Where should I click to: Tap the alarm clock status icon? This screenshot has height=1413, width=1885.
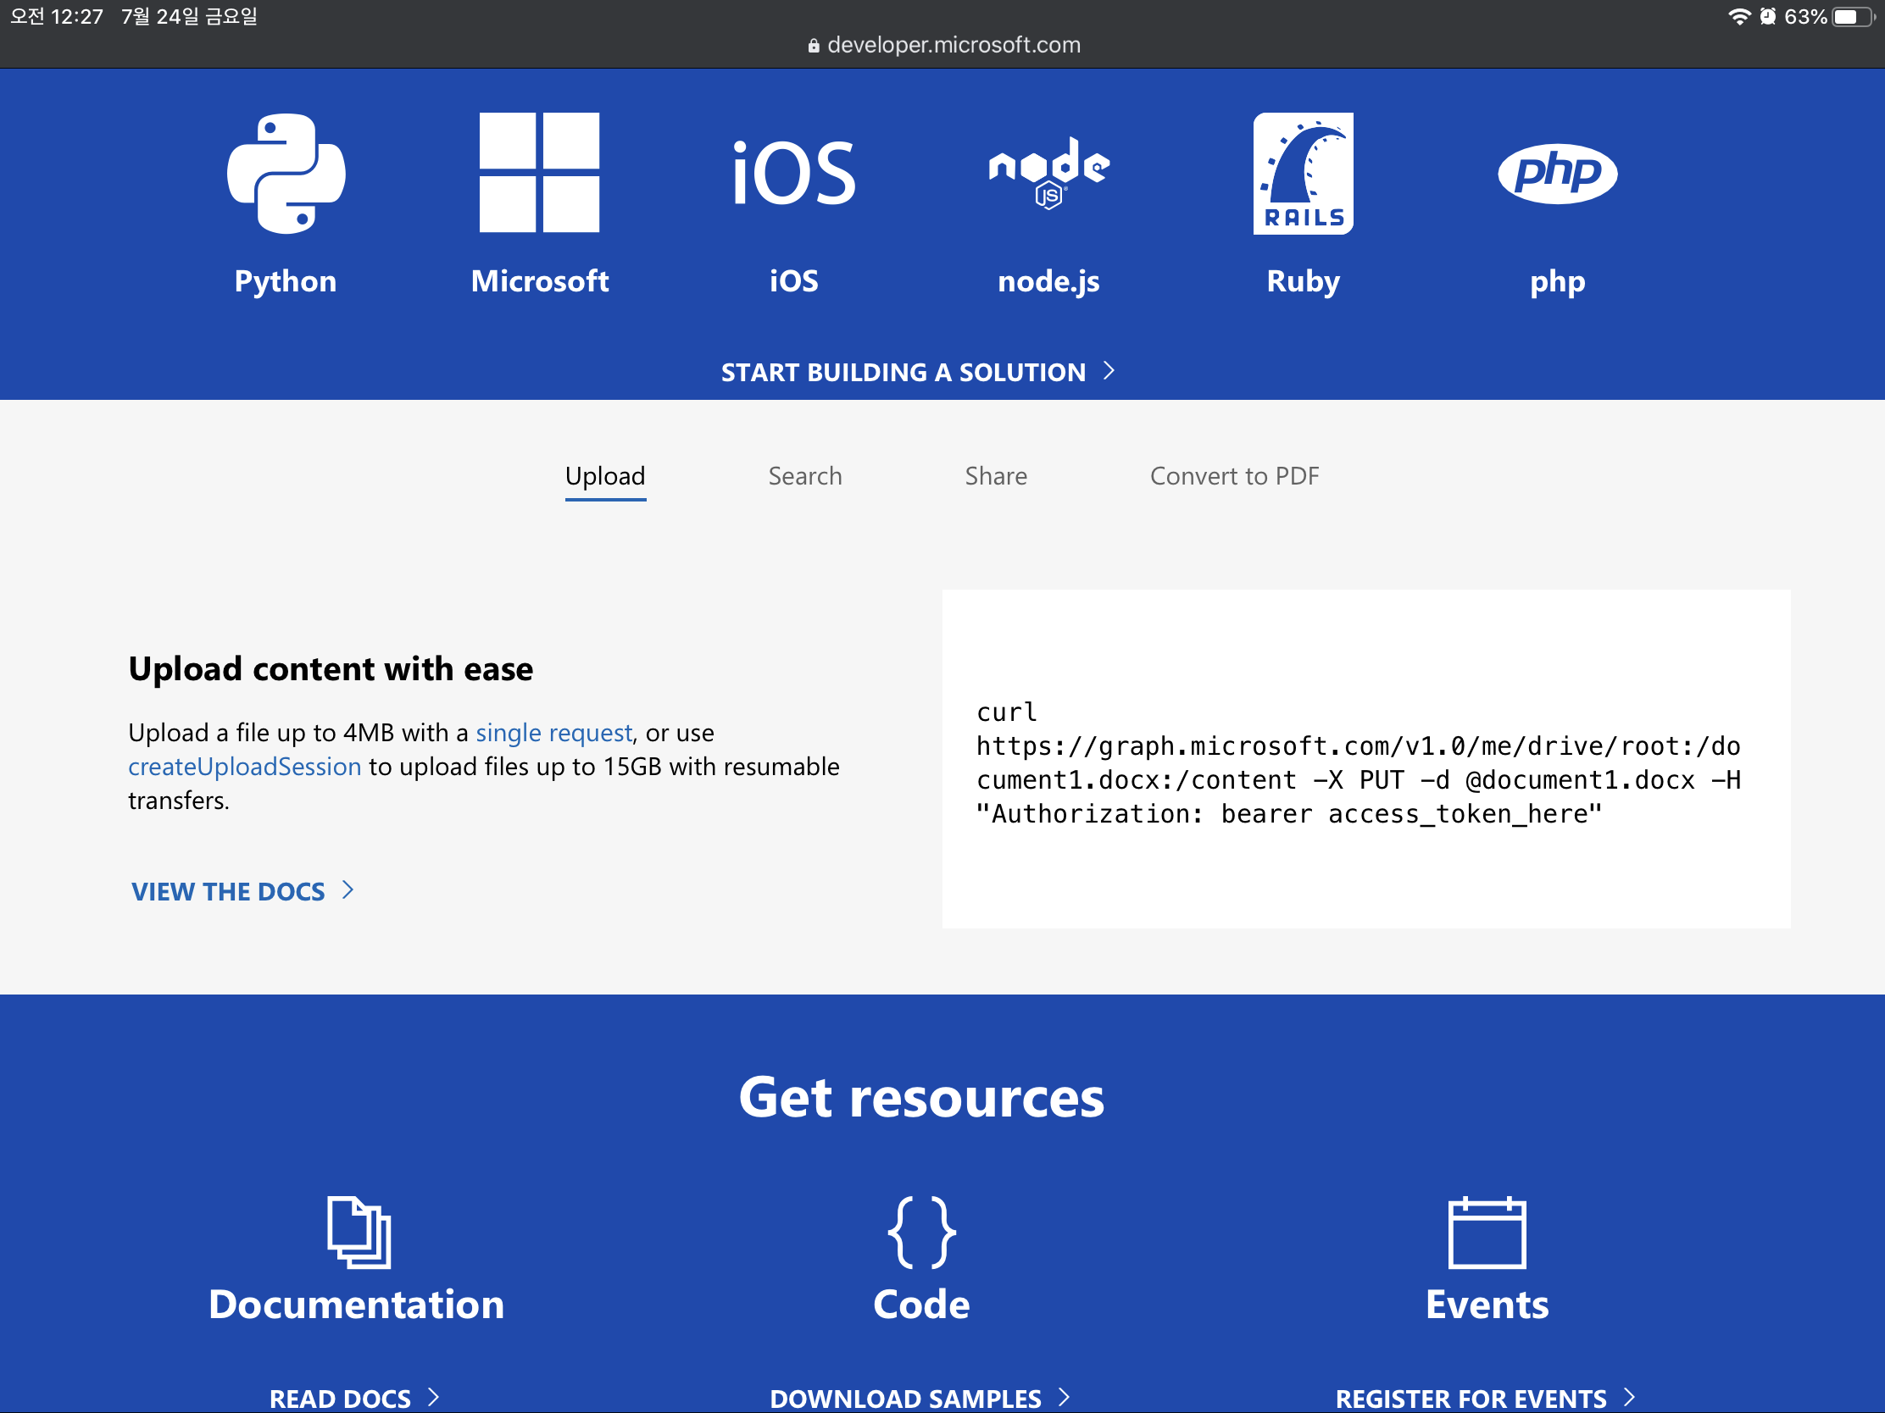coord(1766,16)
